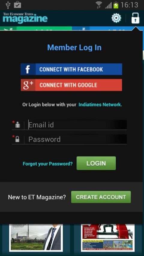Tap the USB connection status icon
Image resolution: width=144 pixels, height=256 pixels.
8,5
